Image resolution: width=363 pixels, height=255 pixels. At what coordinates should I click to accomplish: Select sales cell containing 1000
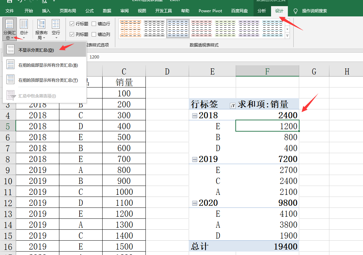[x=124, y=192]
